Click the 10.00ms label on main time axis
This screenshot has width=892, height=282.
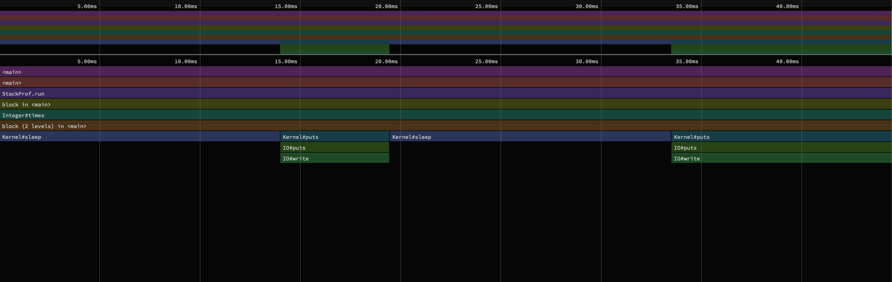tap(186, 62)
